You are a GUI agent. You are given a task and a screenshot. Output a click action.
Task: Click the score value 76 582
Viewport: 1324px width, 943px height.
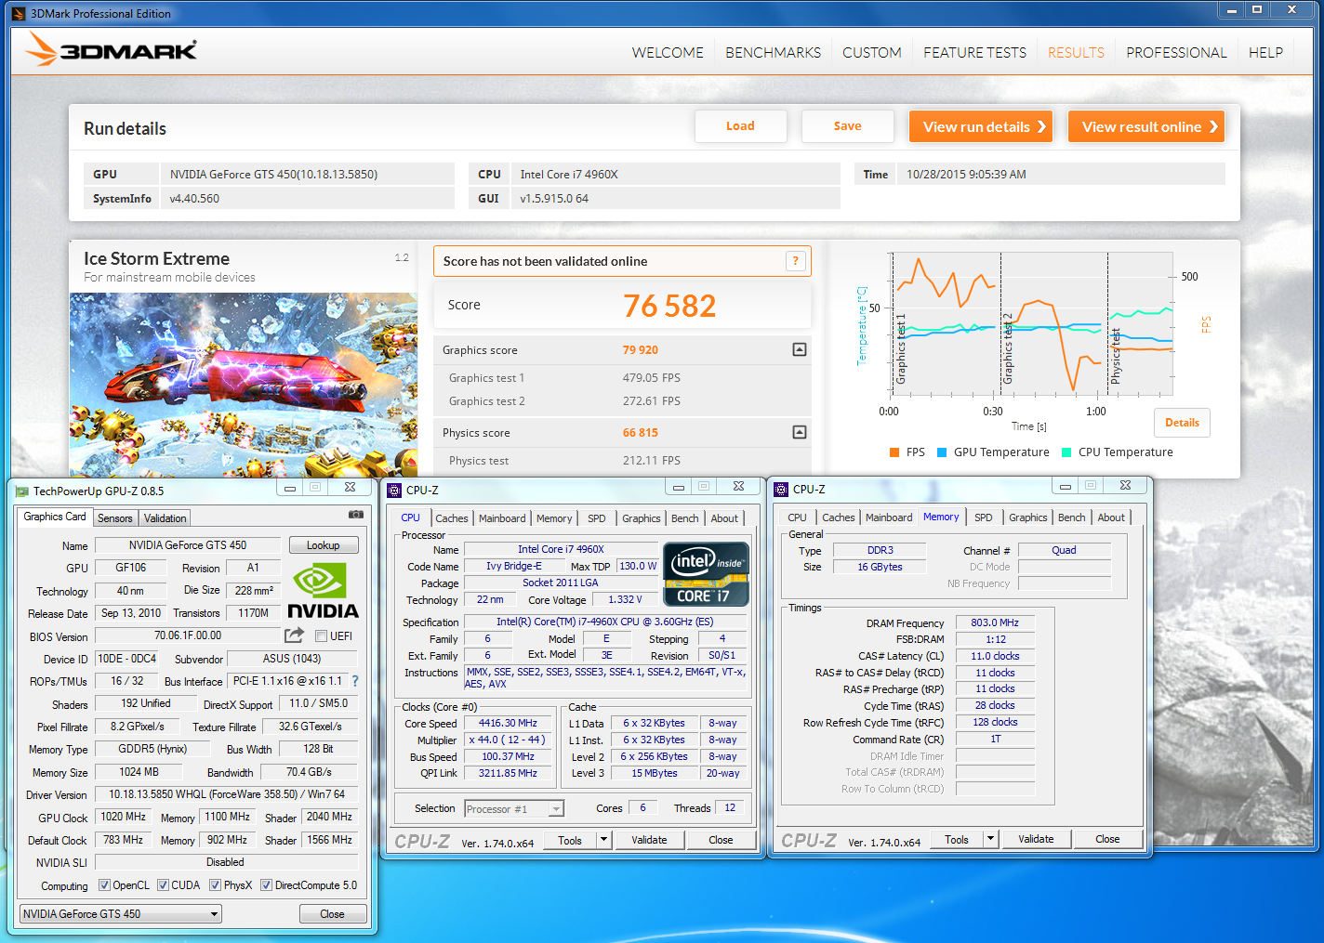[x=669, y=306]
